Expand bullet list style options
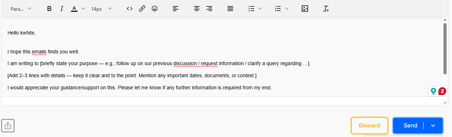Viewport: 452px width, 137px height. point(260,9)
